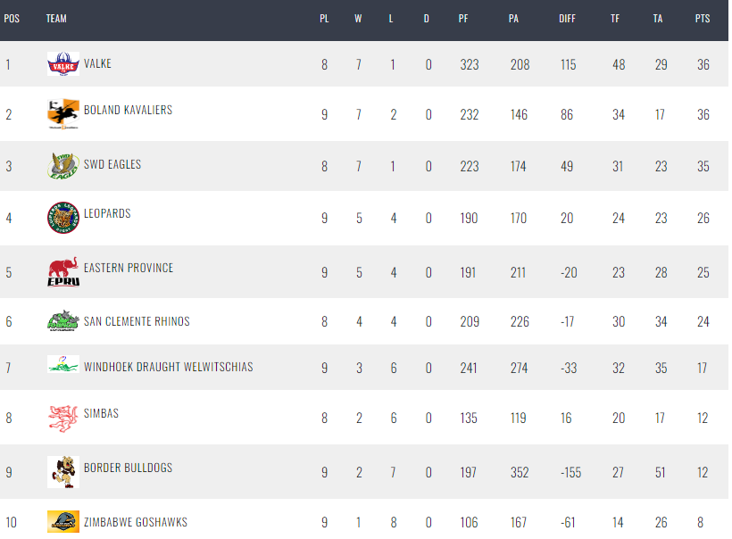Click the Simbas red lion logo
Image resolution: width=732 pixels, height=539 pixels.
(63, 419)
